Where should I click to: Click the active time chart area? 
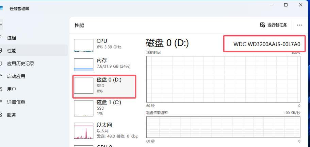223,79
